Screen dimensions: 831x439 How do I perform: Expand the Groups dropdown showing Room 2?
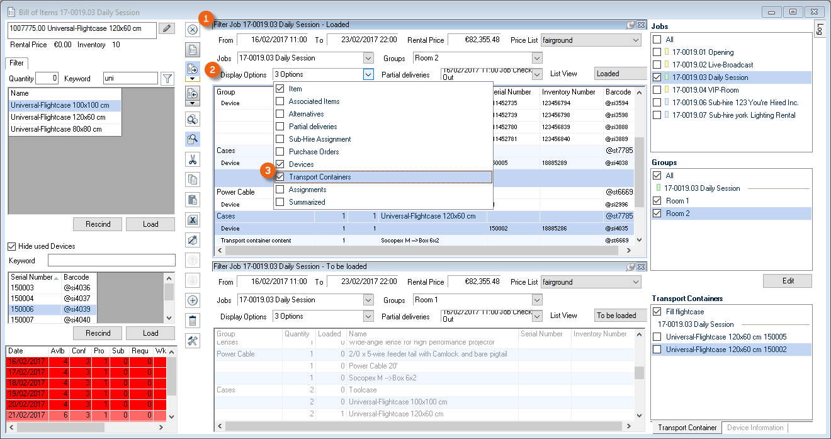(x=536, y=58)
